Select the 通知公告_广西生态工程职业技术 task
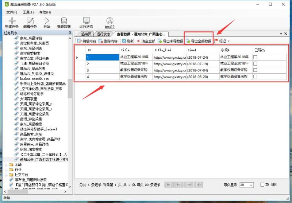This screenshot has width=292, height=203. point(44,160)
